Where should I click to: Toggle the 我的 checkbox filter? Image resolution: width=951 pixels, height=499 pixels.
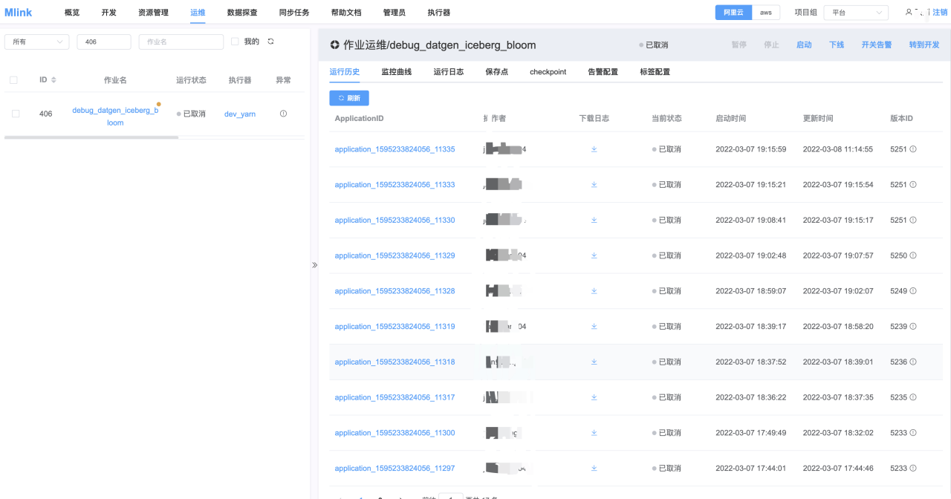235,42
